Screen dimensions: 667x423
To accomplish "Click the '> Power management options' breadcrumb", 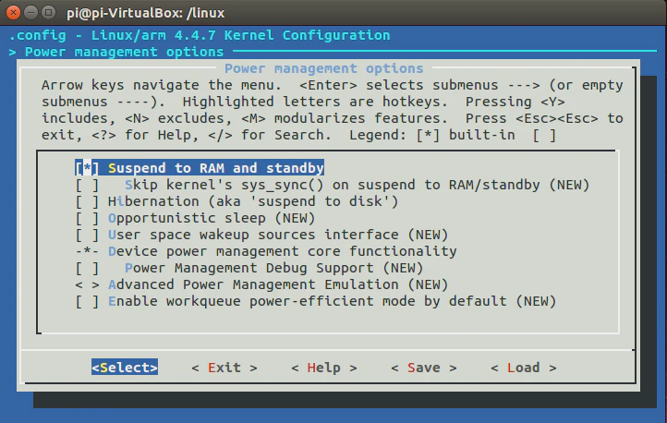I will [x=116, y=52].
